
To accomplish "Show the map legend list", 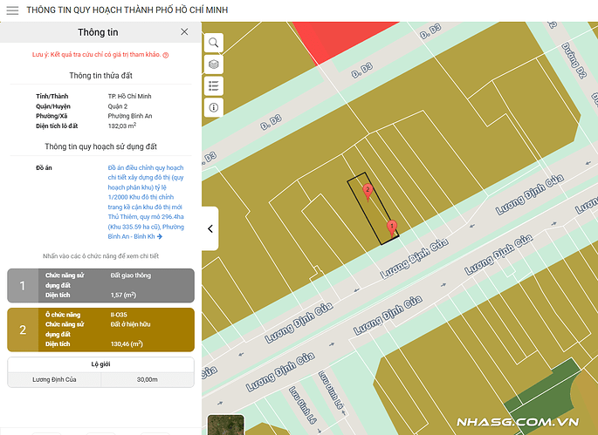I will tap(214, 85).
